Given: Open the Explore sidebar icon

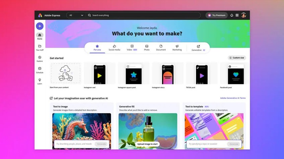Looking at the screenshot, I should (x=40, y=57).
